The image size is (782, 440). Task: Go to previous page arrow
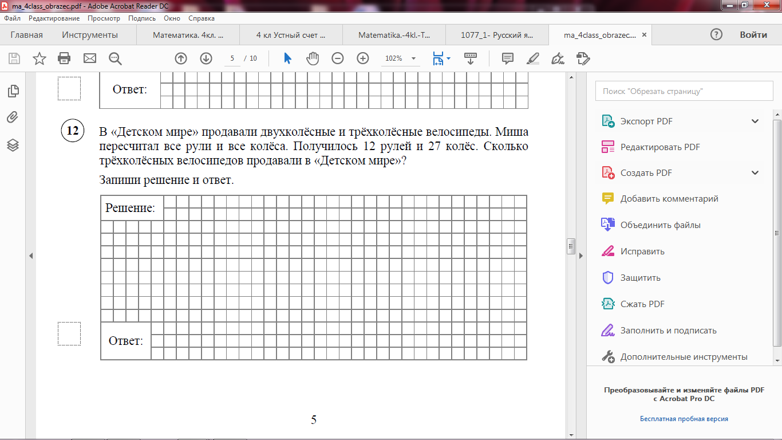tap(181, 58)
